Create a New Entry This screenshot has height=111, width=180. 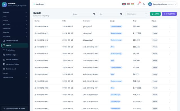[x=169, y=14]
